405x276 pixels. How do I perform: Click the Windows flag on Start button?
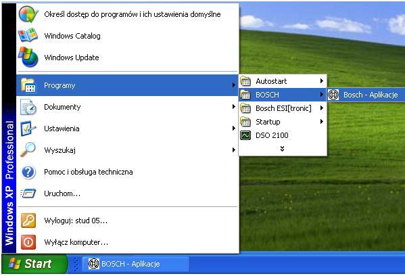pyautogui.click(x=14, y=264)
